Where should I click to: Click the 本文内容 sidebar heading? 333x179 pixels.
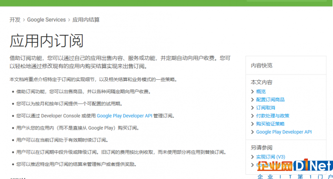point(262,82)
